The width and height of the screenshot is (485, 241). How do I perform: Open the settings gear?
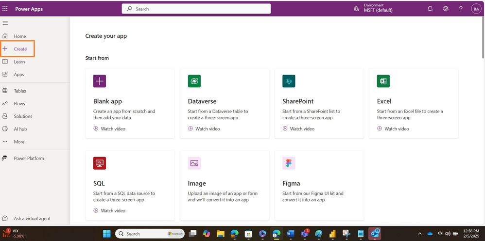tap(446, 9)
